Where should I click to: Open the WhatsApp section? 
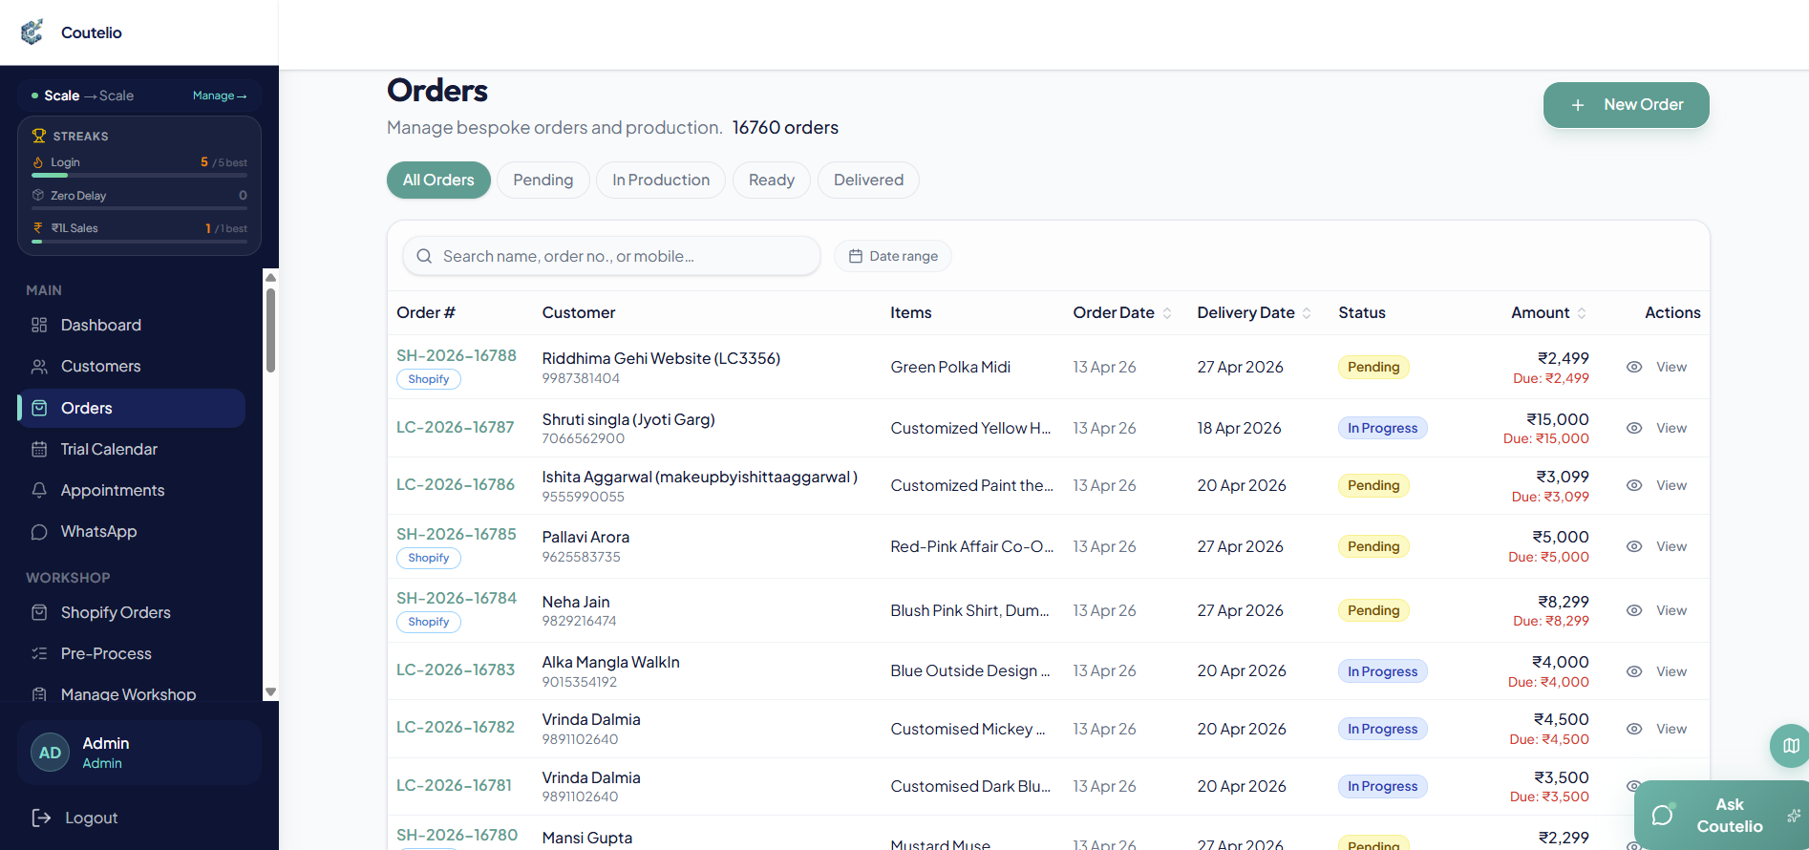pos(98,532)
